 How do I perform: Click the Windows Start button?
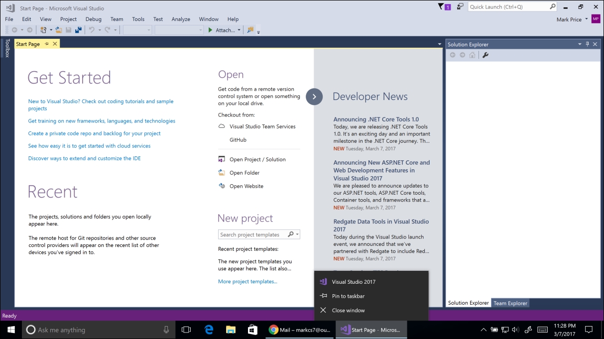coord(11,330)
